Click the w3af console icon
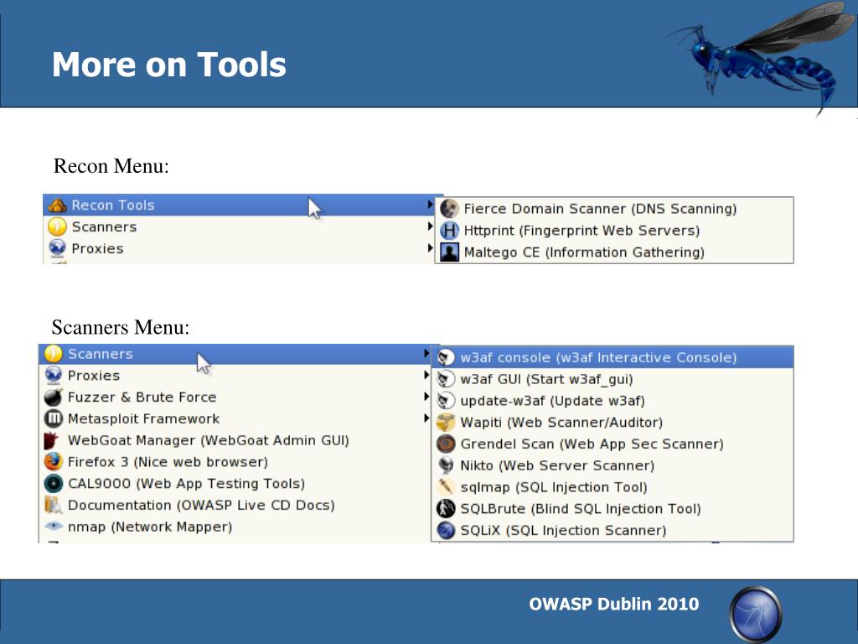The height and width of the screenshot is (644, 858). coord(446,357)
